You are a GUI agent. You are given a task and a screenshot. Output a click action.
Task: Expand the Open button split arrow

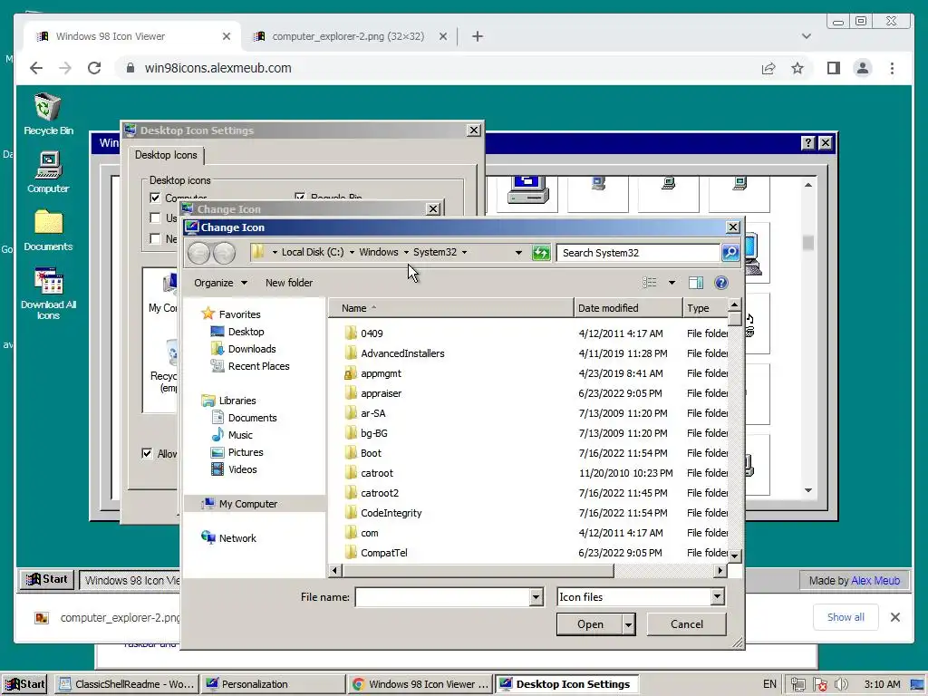tap(629, 624)
